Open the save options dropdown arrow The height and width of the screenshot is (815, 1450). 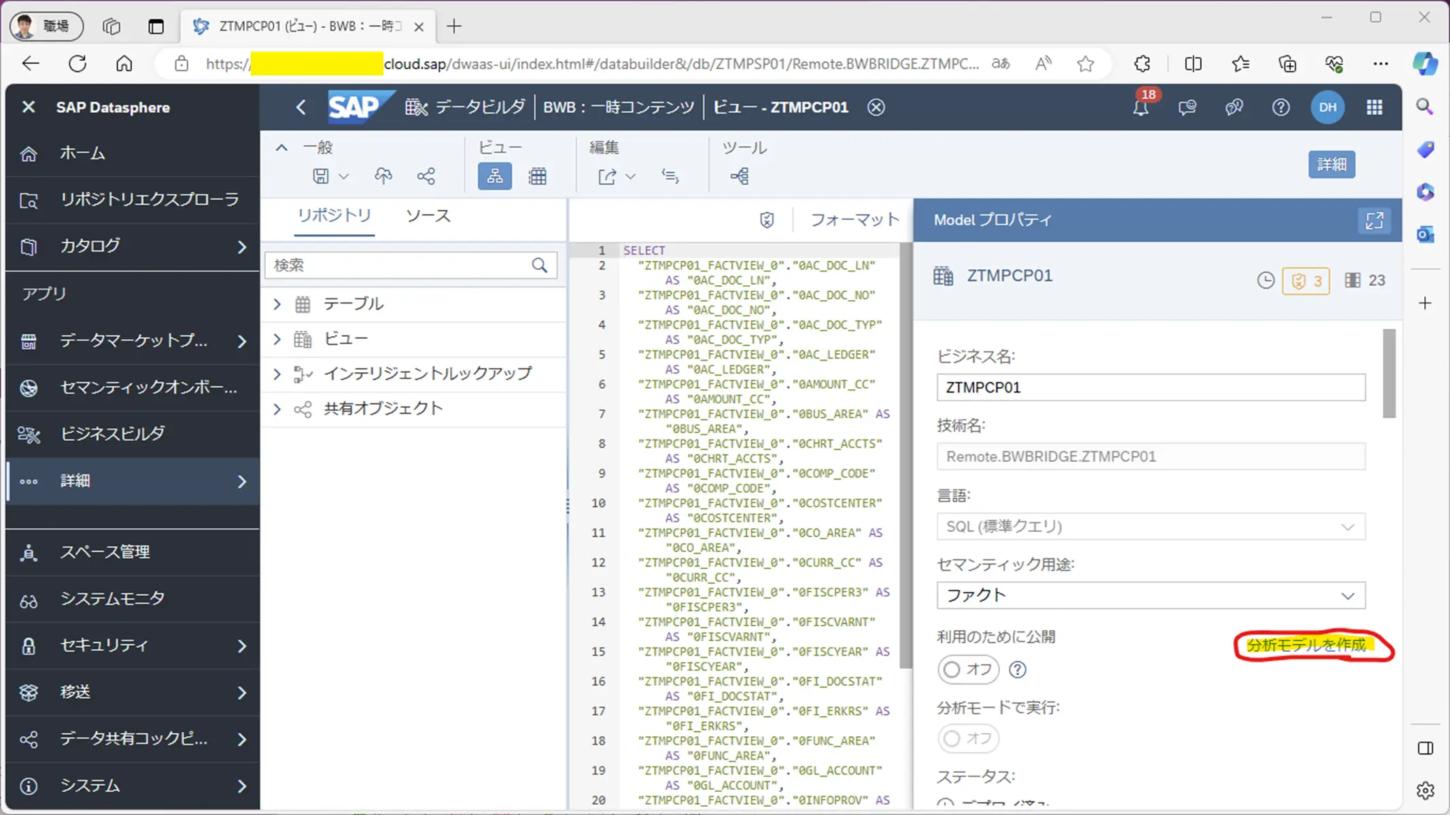(344, 177)
